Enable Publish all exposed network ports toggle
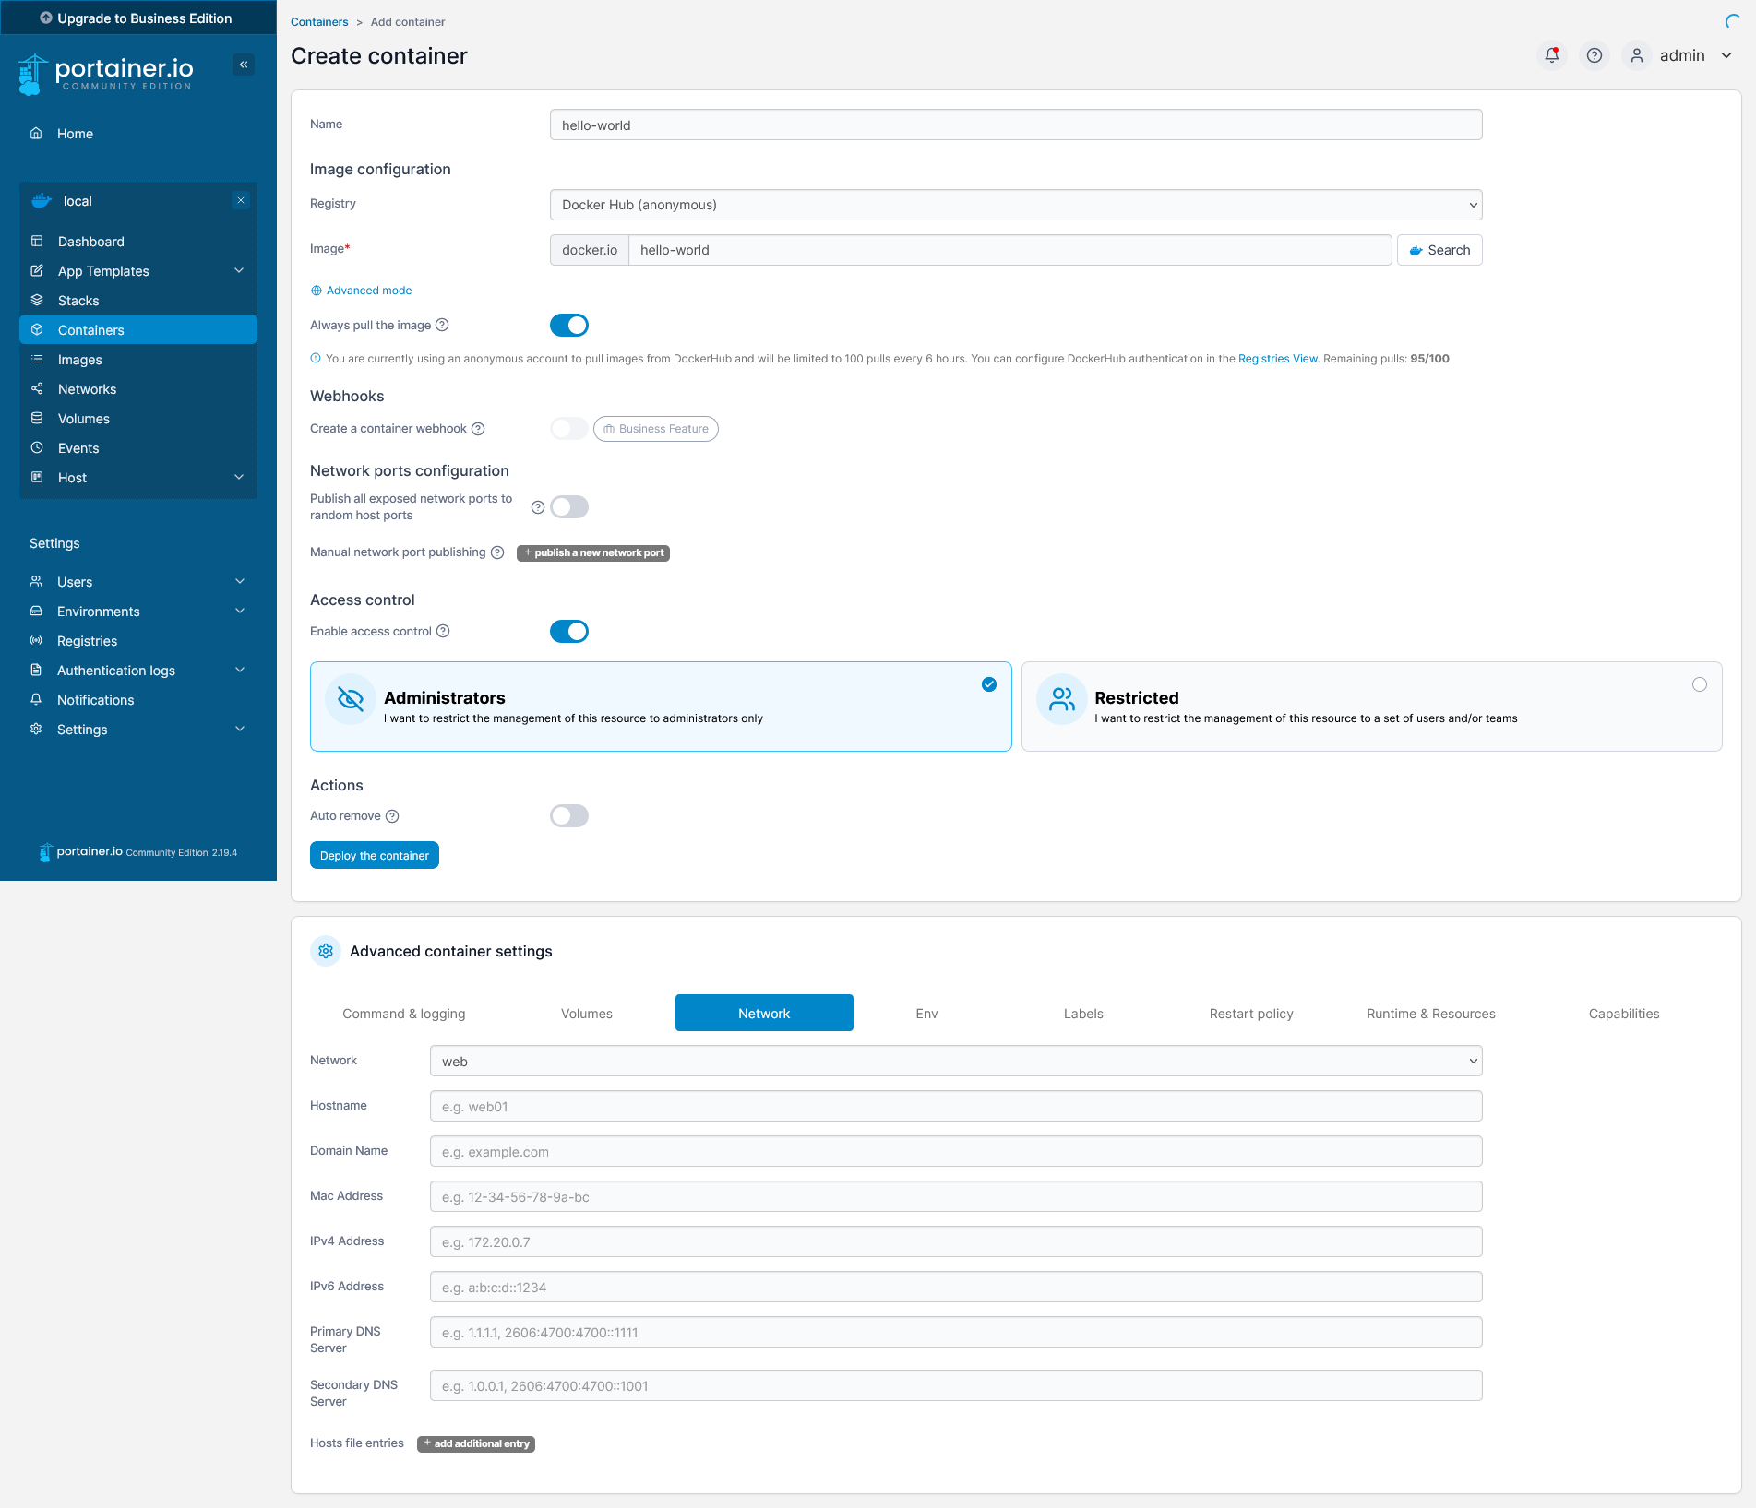This screenshot has height=1508, width=1756. 568,506
